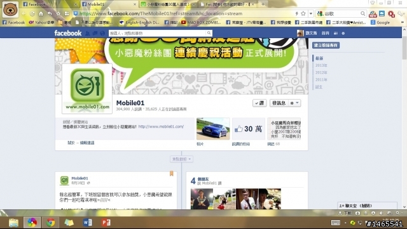Viewport: 407px width, 229px height.
Task: Open the address bar history dropdown arrow
Action: click(x=311, y=13)
